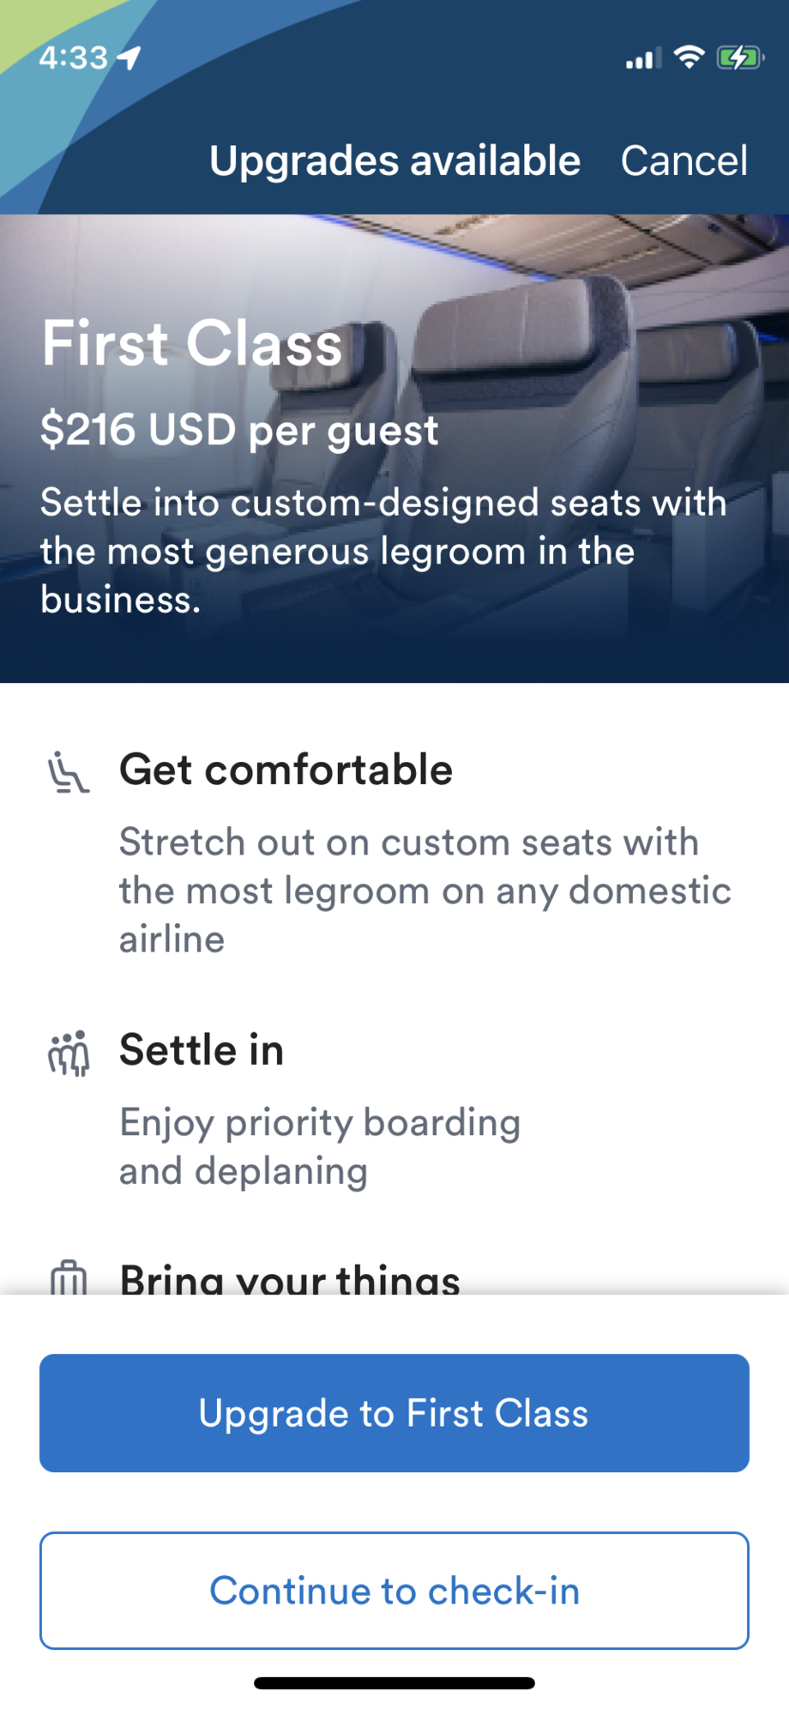
Task: Tap the First Class heading
Action: pyautogui.click(x=192, y=343)
